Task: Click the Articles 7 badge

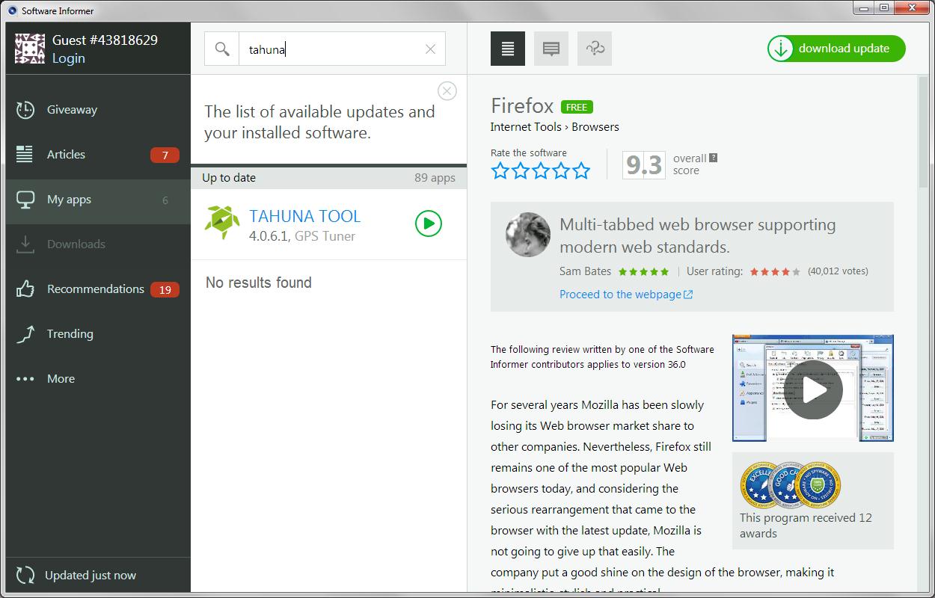Action: [165, 155]
